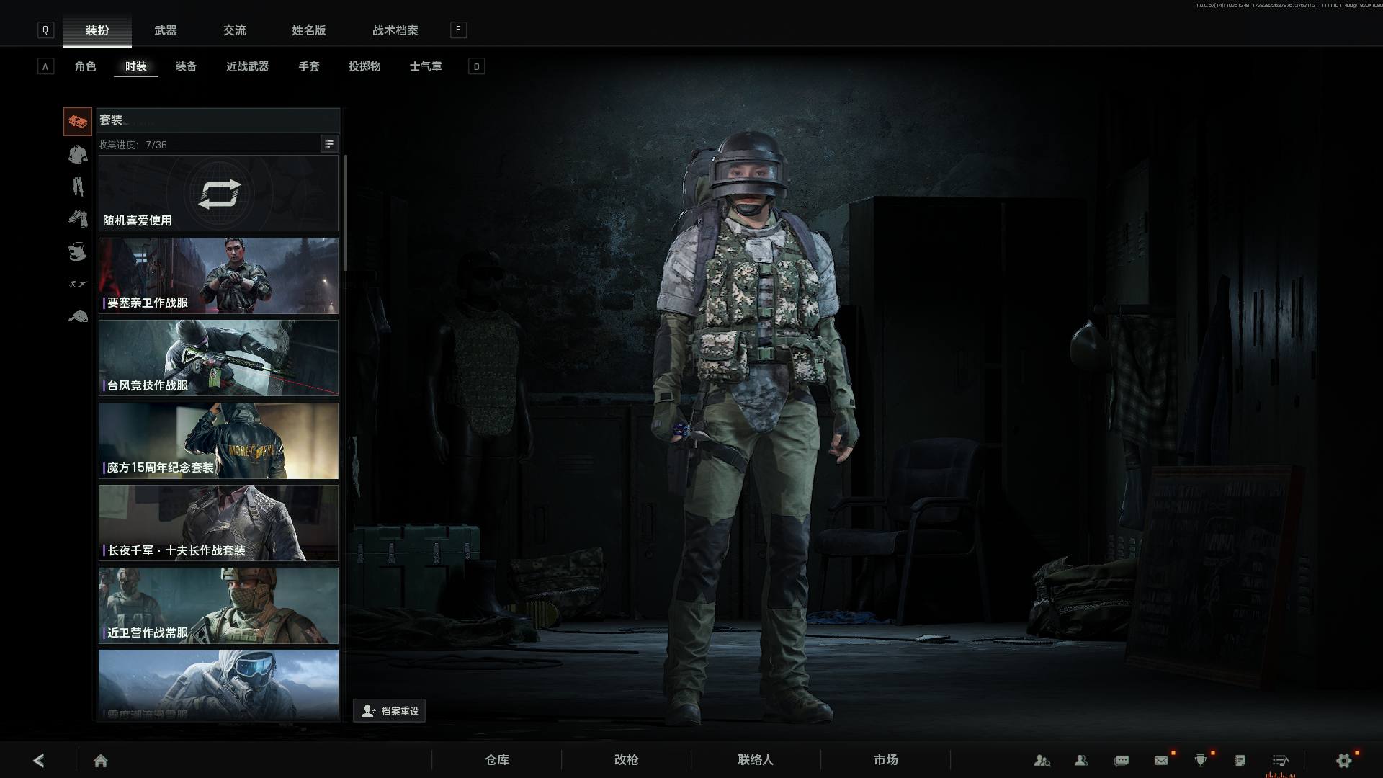Viewport: 1383px width, 778px height.
Task: Select the shoes category icon
Action: click(x=78, y=218)
